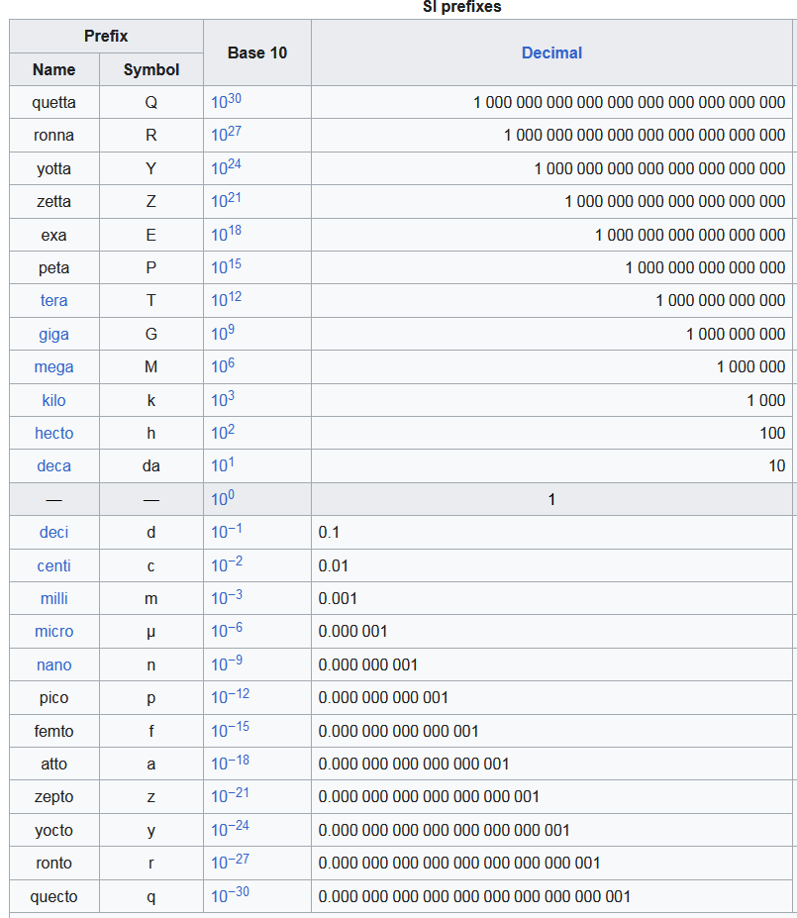Click the 10^21 link in zetta row

(226, 200)
